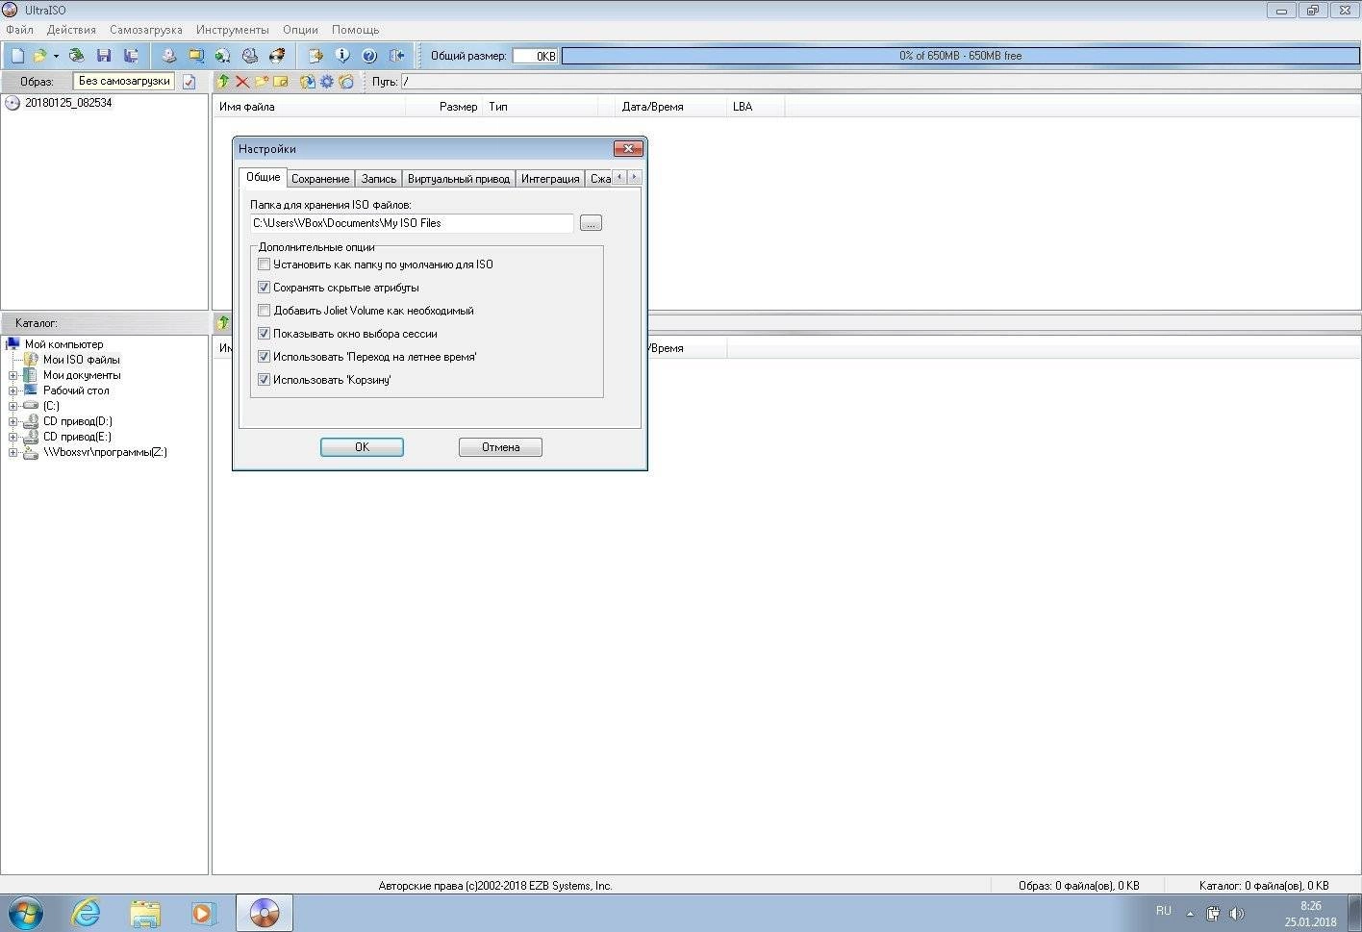Check 'Добавить Joliet Volume как необходимый'

(265, 311)
